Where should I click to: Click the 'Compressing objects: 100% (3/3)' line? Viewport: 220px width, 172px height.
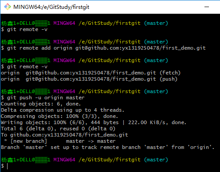tap(59, 116)
